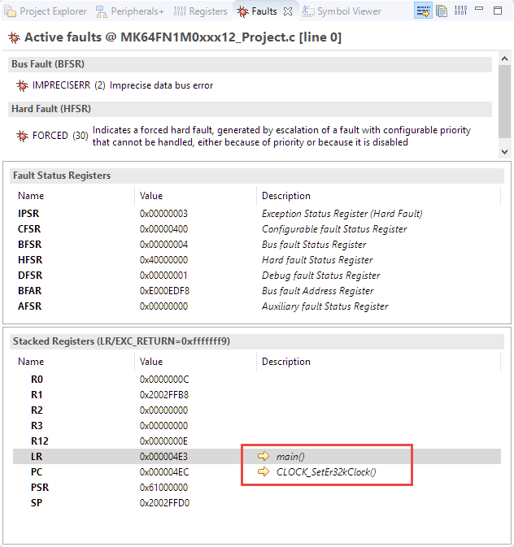Click the FORCED hard fault bug icon
514x547 pixels.
22,136
